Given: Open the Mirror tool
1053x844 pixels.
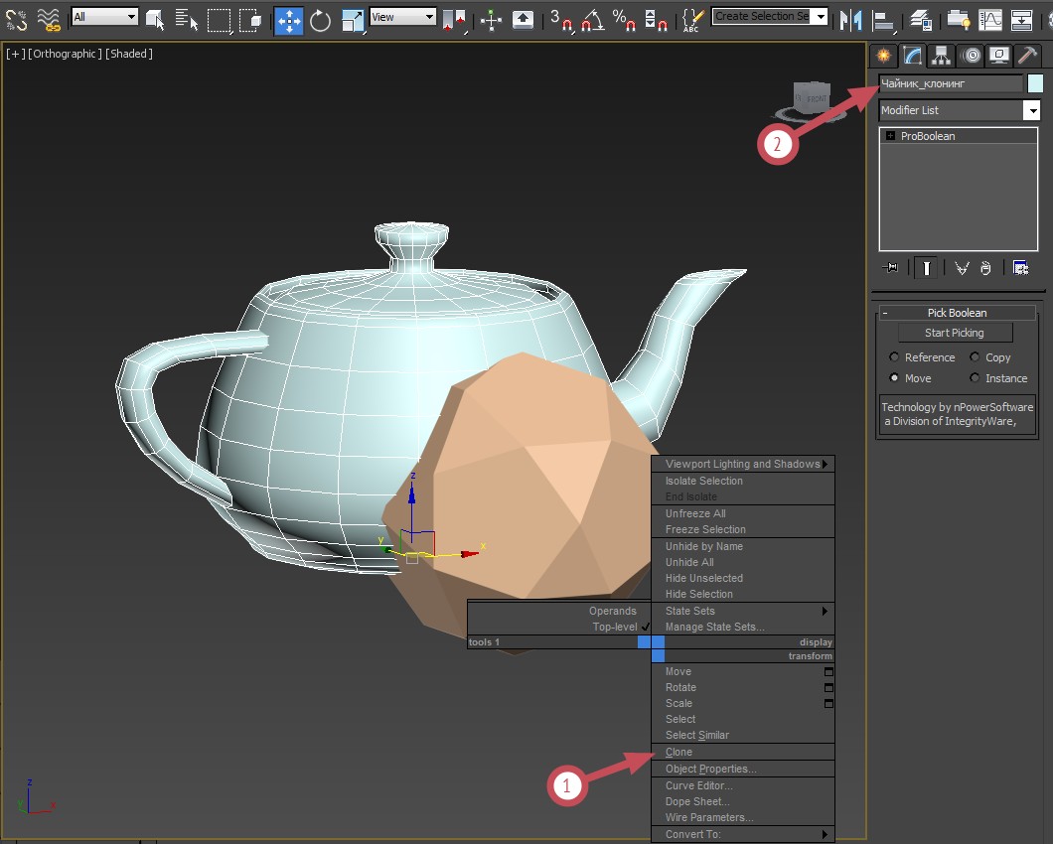Looking at the screenshot, I should point(851,20).
